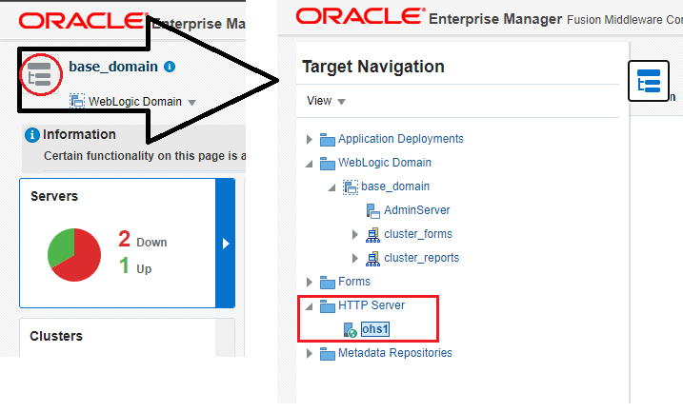The height and width of the screenshot is (412, 683).
Task: Click the Application Deployments folder icon
Action: [327, 139]
